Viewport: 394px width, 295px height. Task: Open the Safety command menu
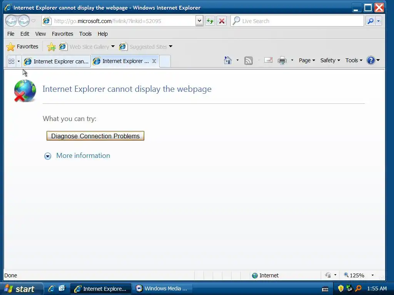[330, 60]
